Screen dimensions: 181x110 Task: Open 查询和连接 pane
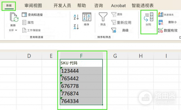coord(32,15)
